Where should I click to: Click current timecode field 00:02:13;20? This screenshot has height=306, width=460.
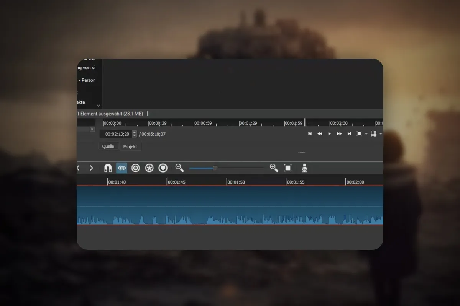point(115,134)
